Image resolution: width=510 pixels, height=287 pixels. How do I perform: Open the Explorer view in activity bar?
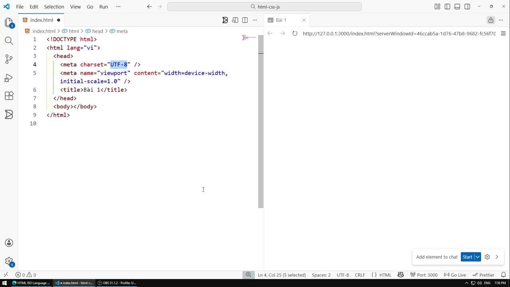coord(9,22)
